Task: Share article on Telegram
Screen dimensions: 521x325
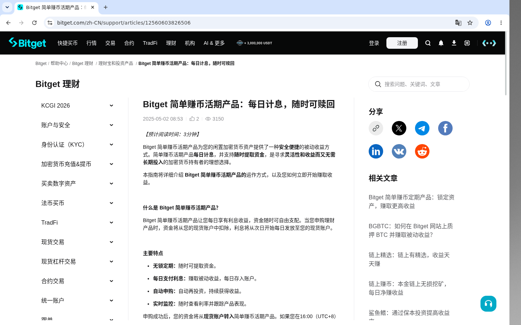Action: 422,128
